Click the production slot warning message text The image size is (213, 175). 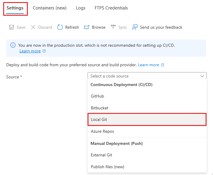(96, 45)
